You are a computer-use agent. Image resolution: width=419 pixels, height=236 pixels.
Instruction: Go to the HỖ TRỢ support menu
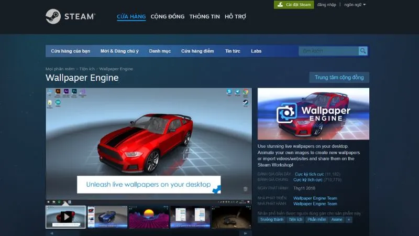(236, 16)
